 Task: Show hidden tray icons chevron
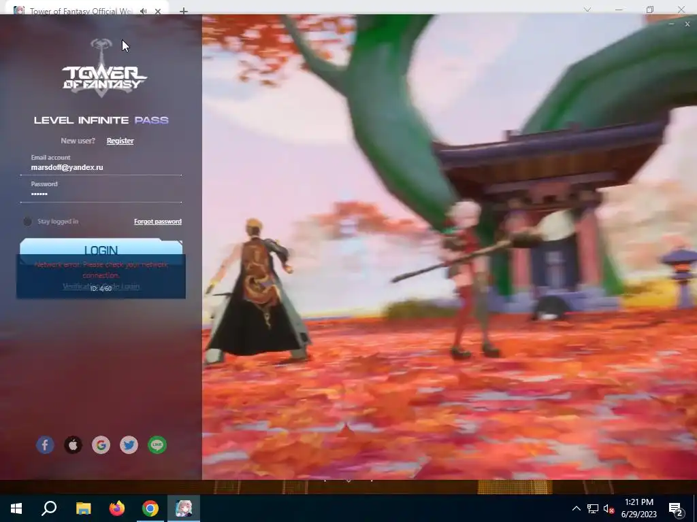coord(576,508)
